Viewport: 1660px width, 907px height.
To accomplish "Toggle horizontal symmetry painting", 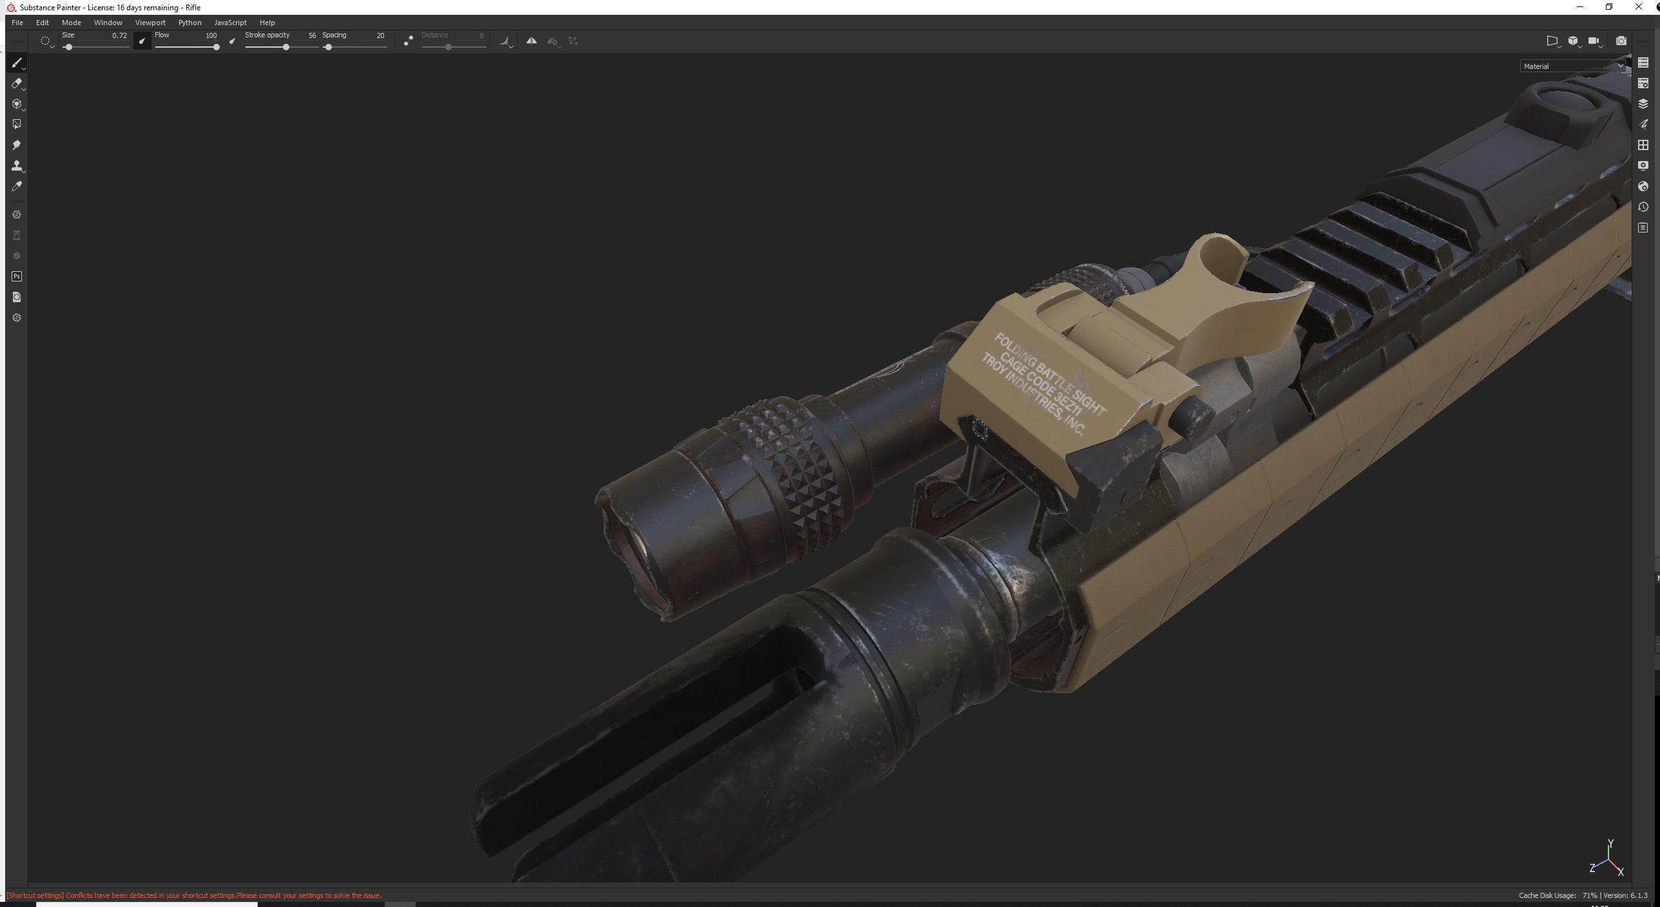I will pyautogui.click(x=532, y=41).
